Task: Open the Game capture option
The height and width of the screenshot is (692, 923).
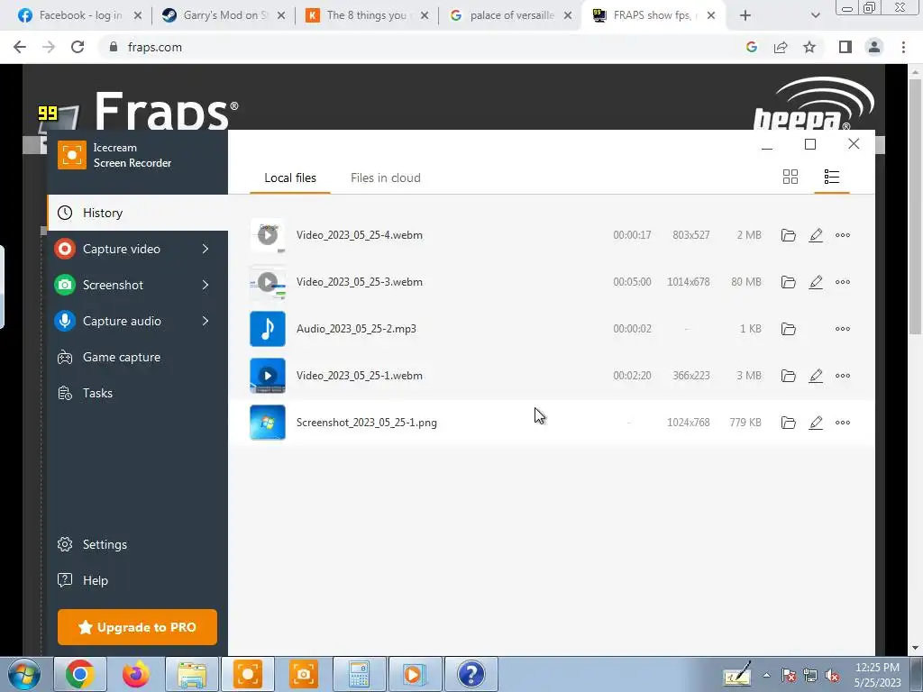Action: pyautogui.click(x=138, y=357)
